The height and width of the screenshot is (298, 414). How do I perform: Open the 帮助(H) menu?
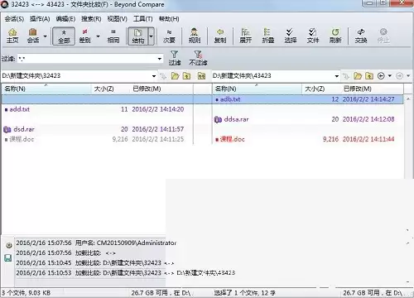click(x=169, y=19)
